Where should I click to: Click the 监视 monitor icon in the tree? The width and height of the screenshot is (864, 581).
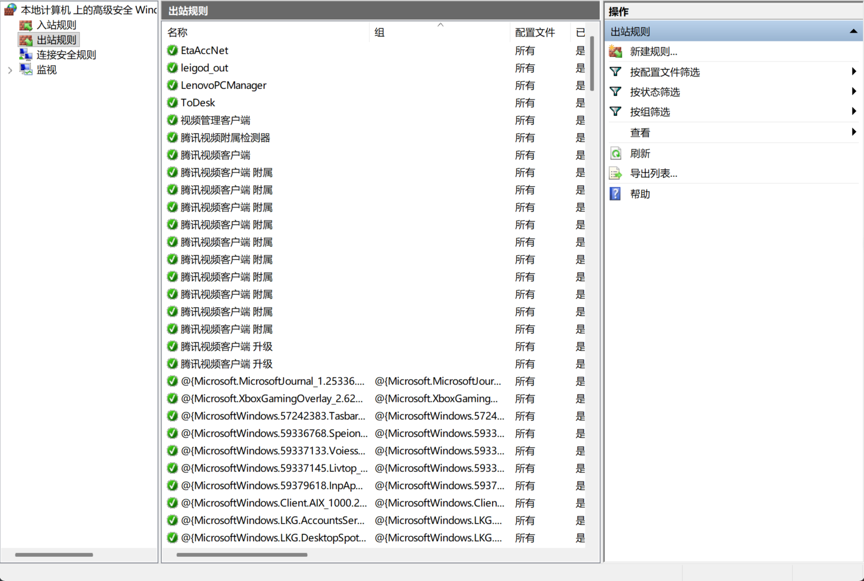[26, 70]
